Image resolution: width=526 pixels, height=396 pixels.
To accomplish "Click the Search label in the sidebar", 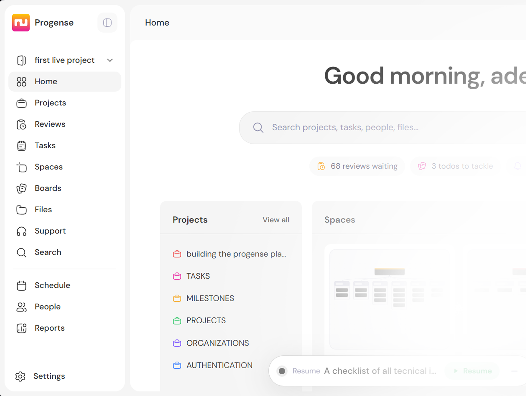I will pos(48,252).
